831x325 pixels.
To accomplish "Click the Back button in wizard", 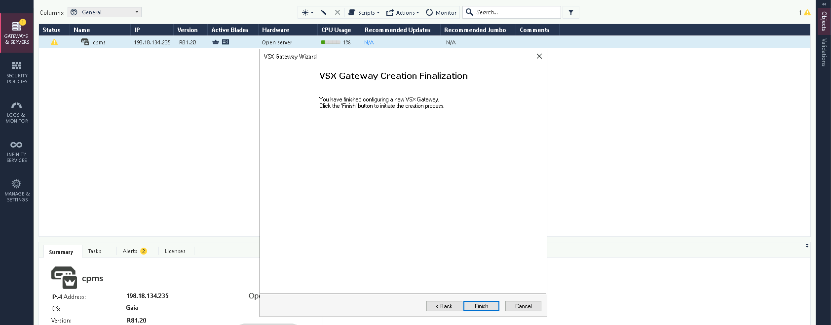I will coord(444,306).
